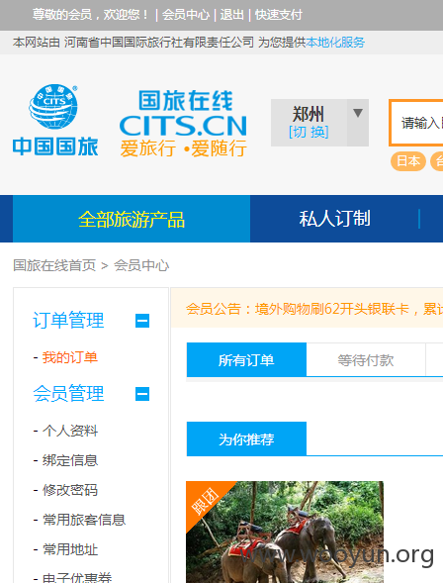Open 常用地址 in sidebar

pos(70,549)
